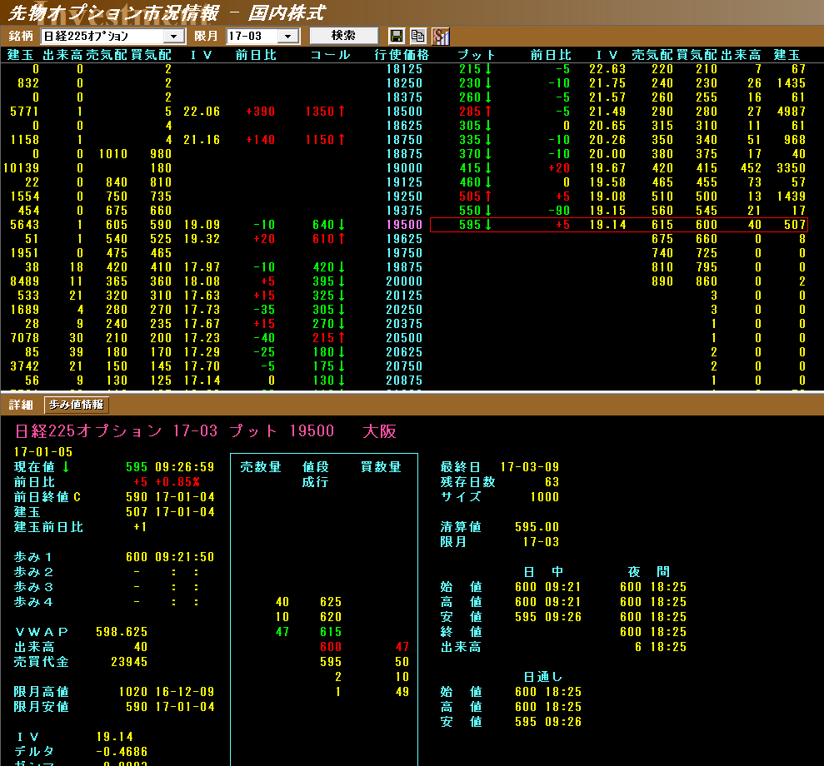Select strike price 20375
Image resolution: width=824 pixels, height=766 pixels.
point(404,324)
